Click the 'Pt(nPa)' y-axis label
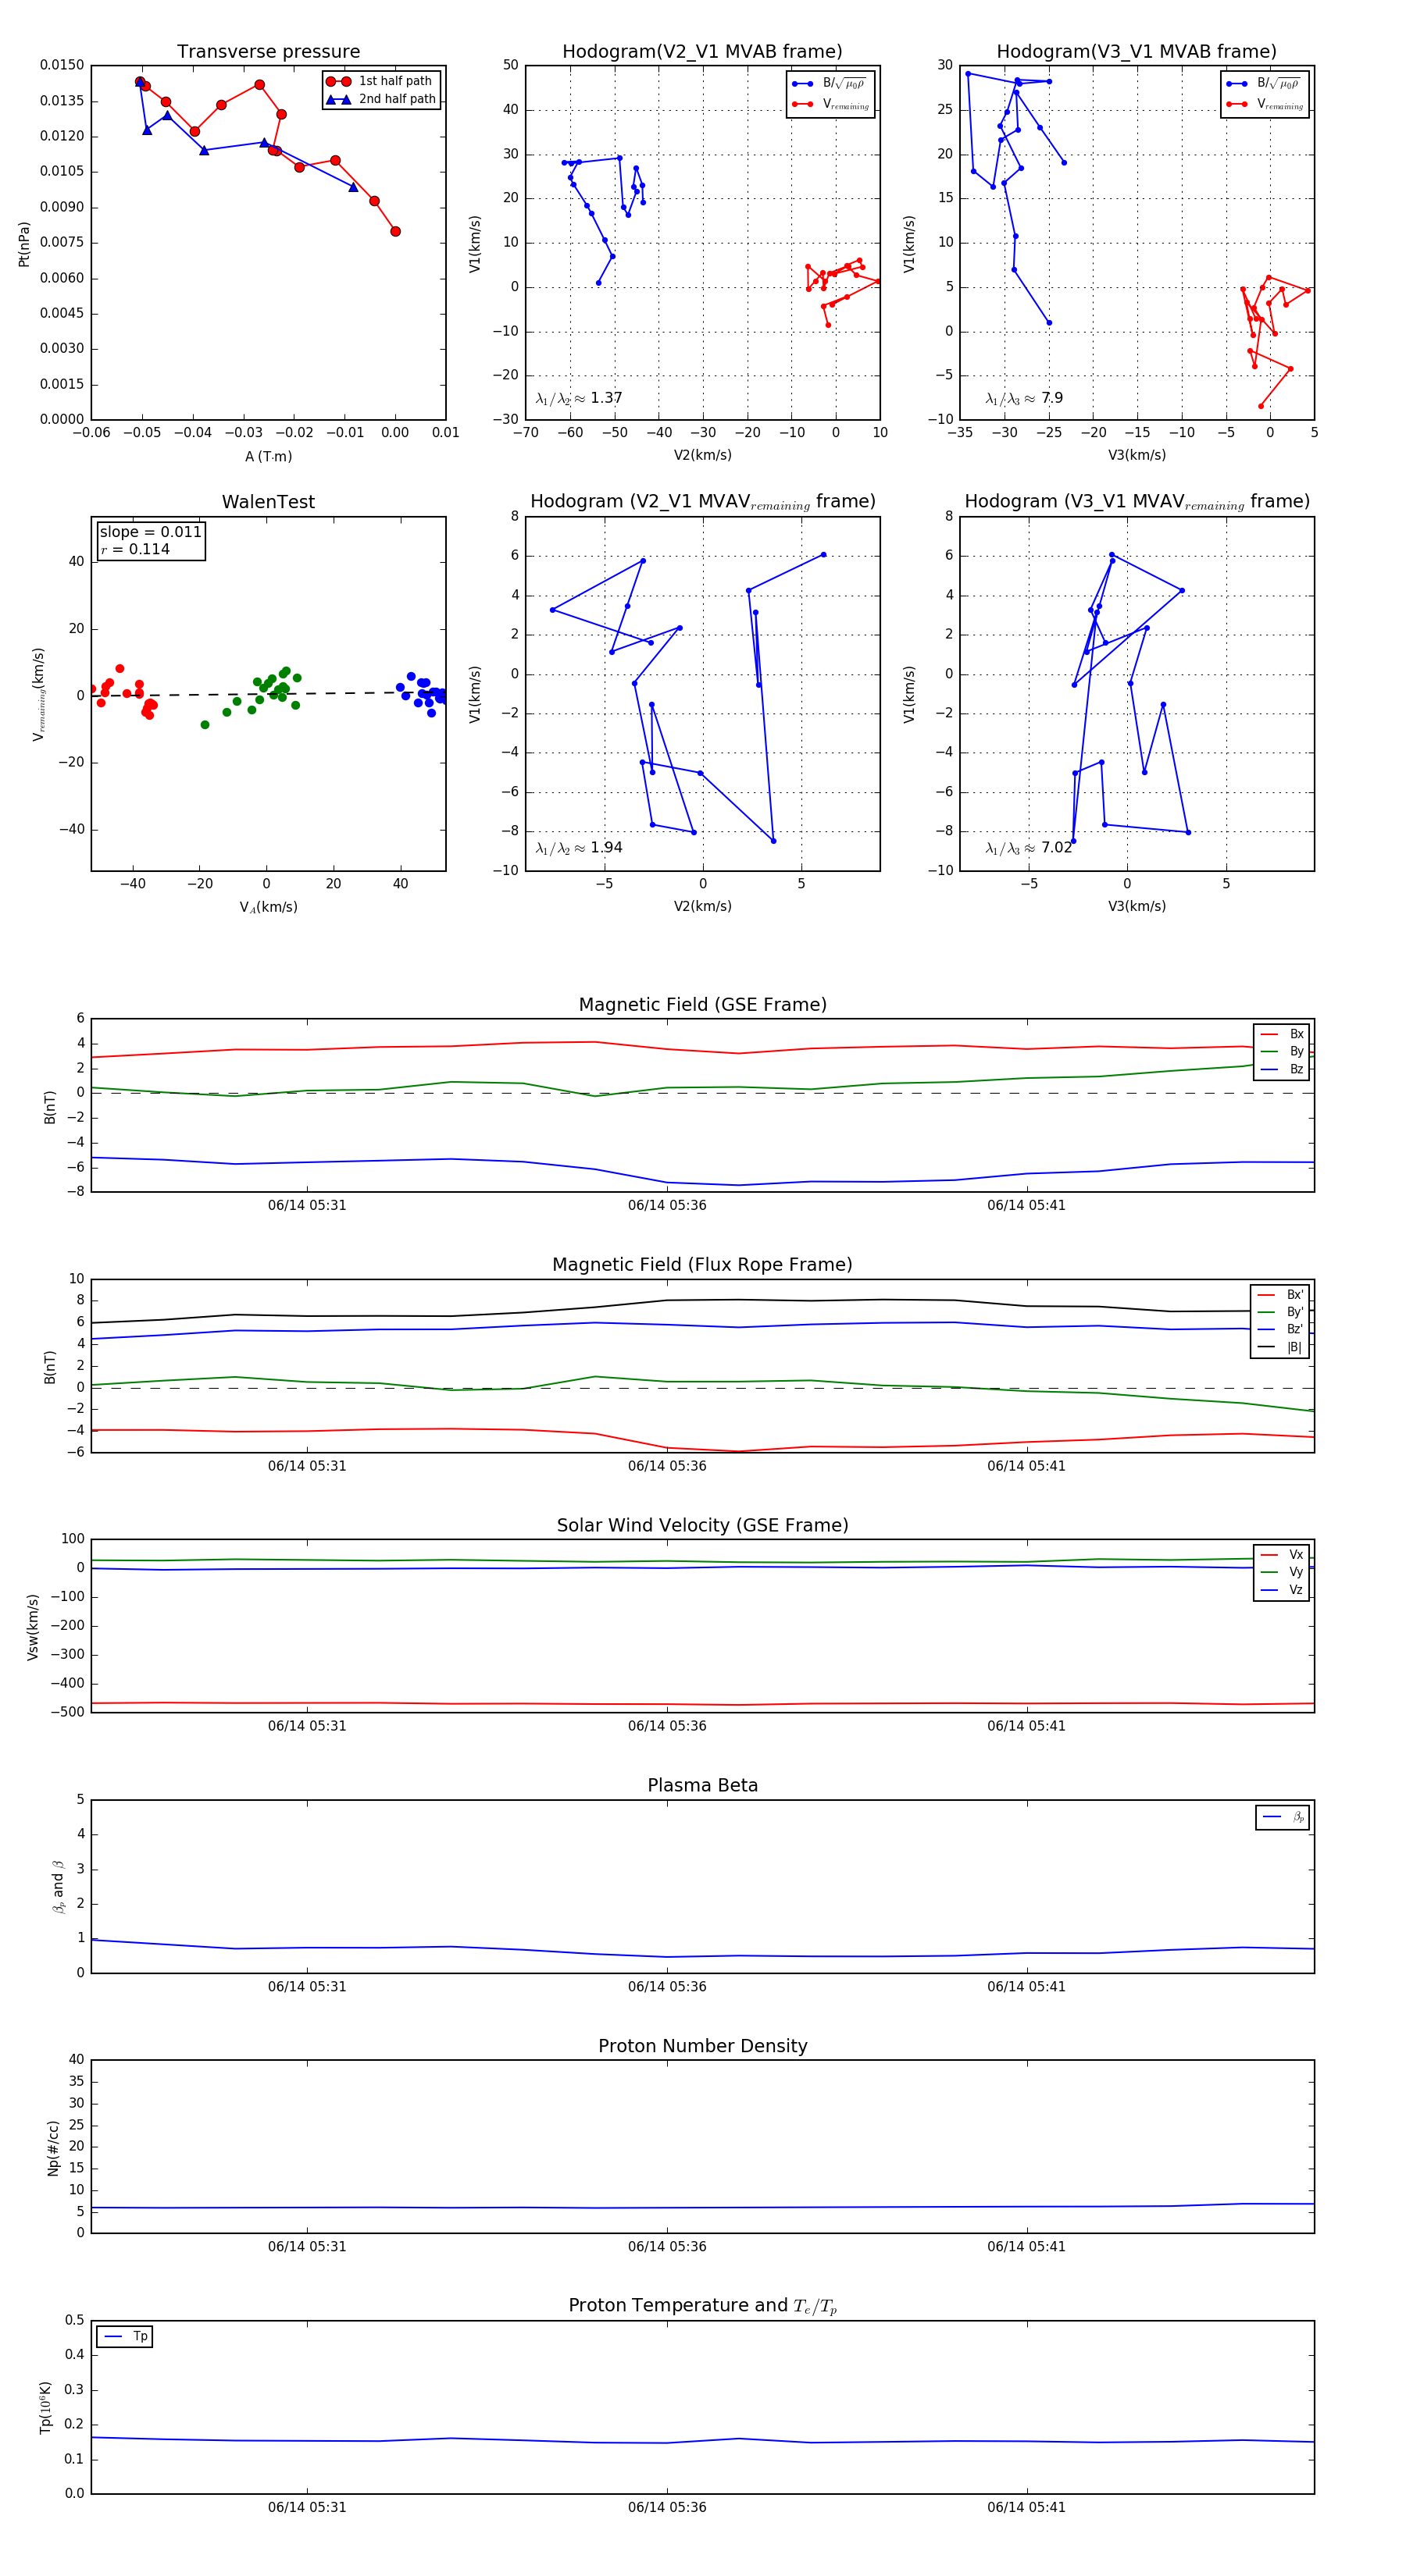 click(24, 243)
